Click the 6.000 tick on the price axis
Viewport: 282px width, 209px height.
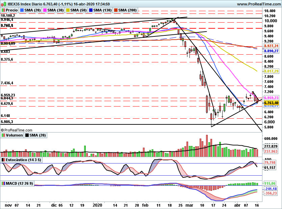[x=270, y=122]
